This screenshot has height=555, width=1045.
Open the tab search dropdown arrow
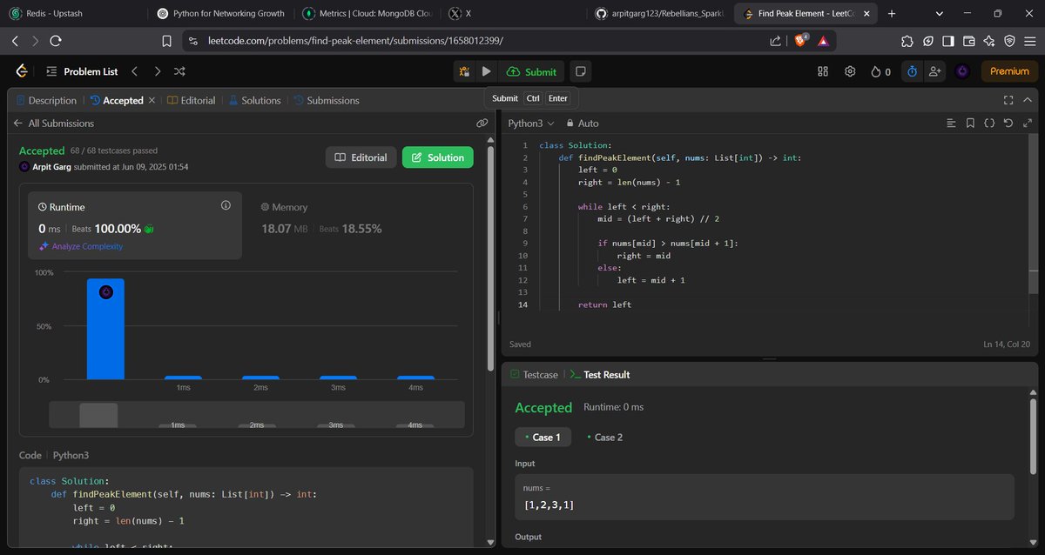tap(940, 14)
